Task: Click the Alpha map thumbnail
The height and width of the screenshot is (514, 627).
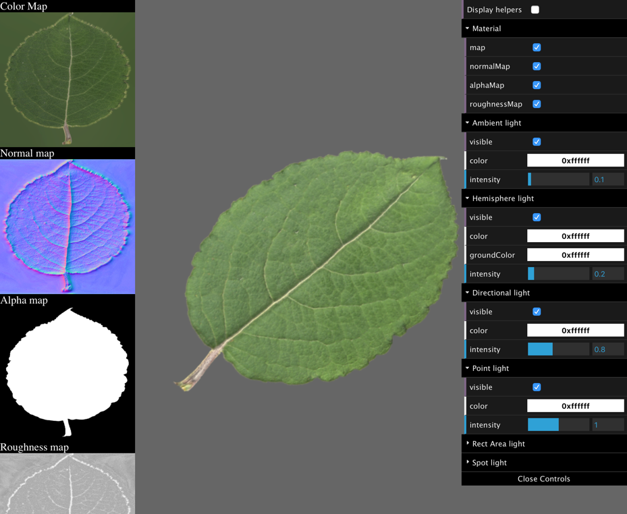Action: tap(67, 373)
